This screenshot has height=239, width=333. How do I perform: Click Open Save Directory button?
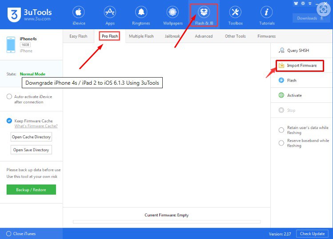31,150
